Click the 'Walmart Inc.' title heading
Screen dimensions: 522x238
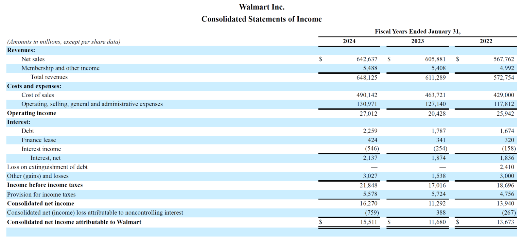[261, 7]
